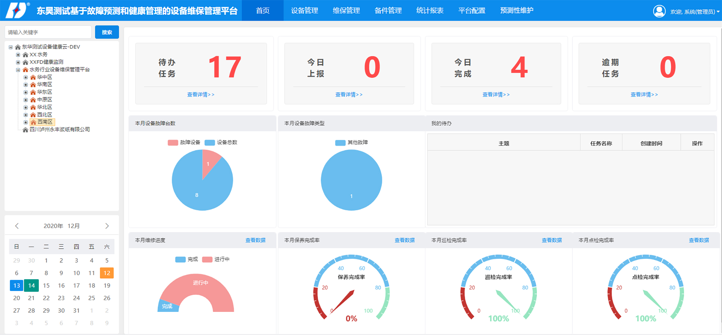Open the 维保管理 menu
This screenshot has height=335, width=722.
pyautogui.click(x=346, y=11)
